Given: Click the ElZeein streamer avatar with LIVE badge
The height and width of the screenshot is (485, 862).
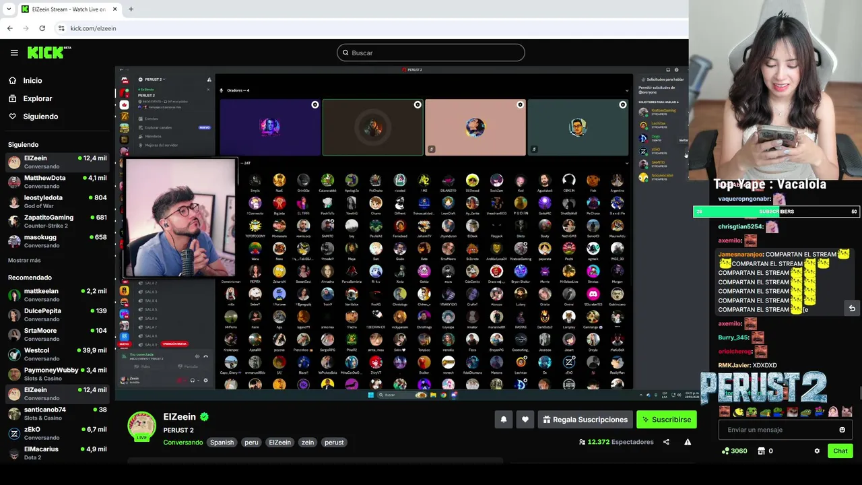Looking at the screenshot, I should coord(141,426).
